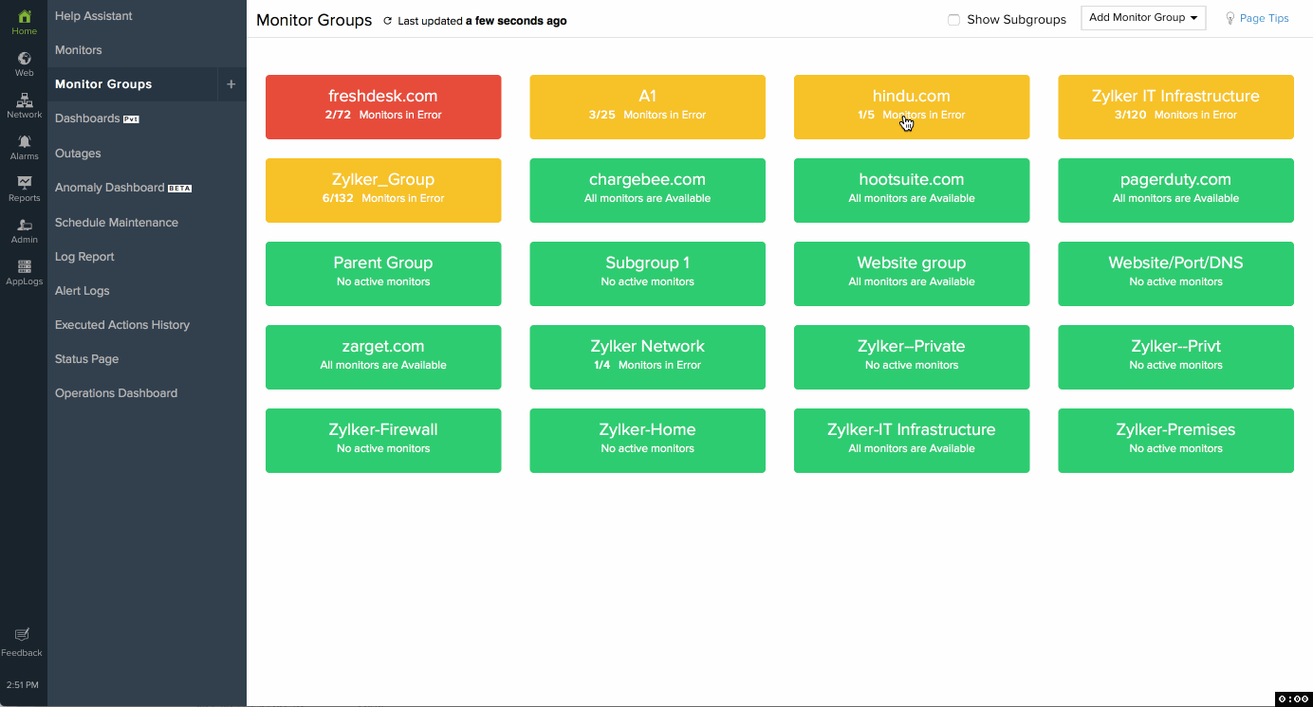Click the refresh icon near Last updated

[387, 21]
